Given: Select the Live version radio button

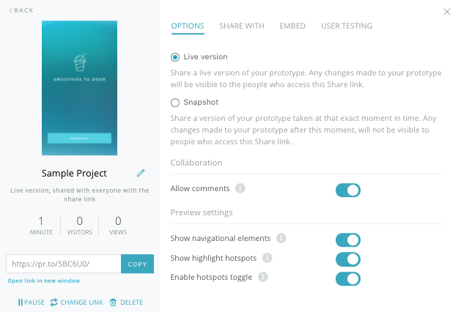Looking at the screenshot, I should tap(175, 57).
